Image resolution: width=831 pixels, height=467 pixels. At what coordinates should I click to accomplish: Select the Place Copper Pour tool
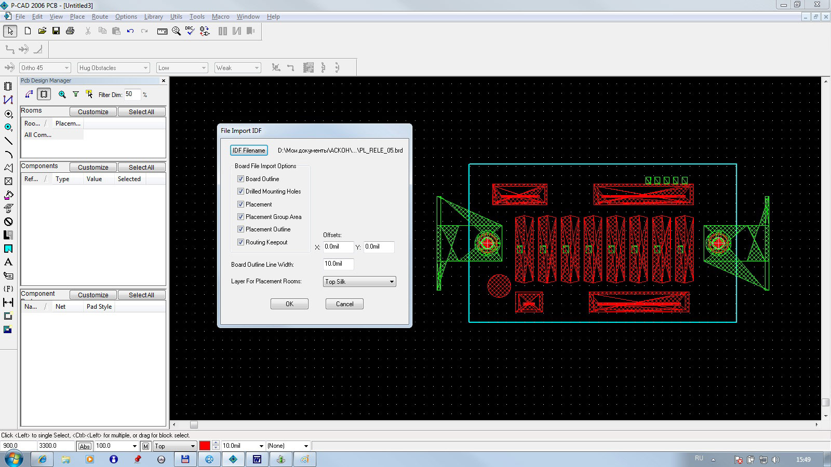click(8, 195)
